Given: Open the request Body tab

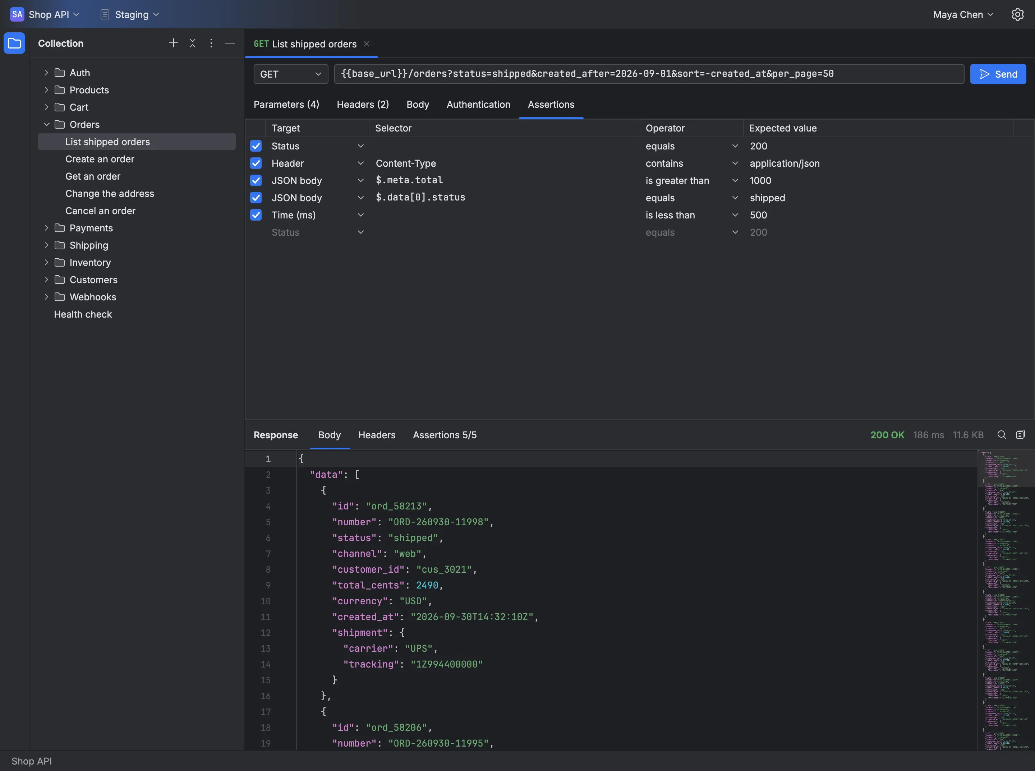Looking at the screenshot, I should coord(417,105).
